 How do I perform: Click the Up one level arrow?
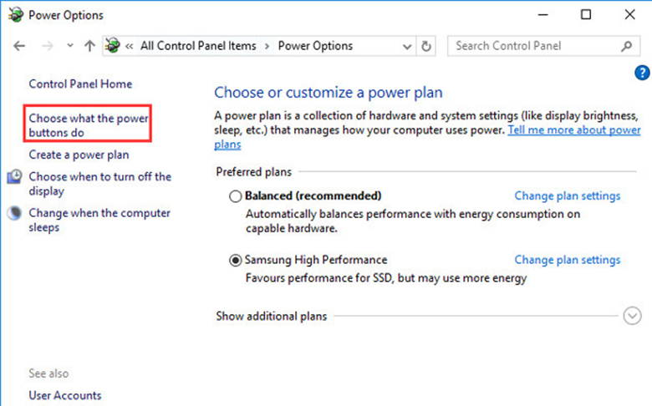(x=89, y=47)
